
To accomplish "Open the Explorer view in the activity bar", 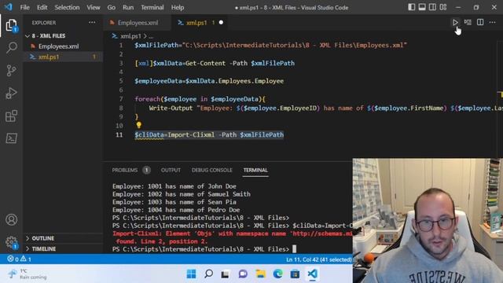I will coord(11,24).
